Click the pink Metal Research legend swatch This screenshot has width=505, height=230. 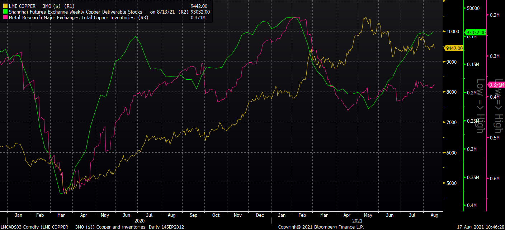pos(5,18)
